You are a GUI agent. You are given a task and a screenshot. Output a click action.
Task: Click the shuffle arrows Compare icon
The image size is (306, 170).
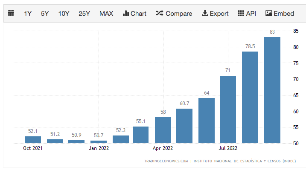[x=160, y=13]
